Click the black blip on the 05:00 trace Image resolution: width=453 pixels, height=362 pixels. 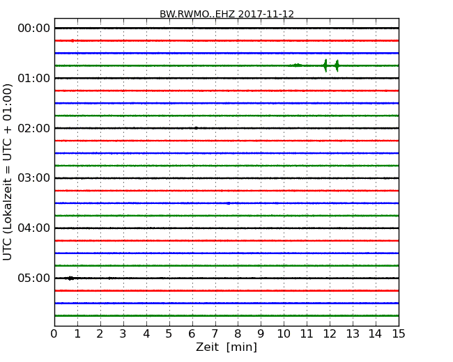[x=70, y=278]
